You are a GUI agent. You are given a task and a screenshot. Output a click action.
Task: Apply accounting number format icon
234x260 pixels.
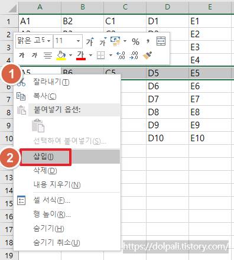pyautogui.click(x=115, y=41)
